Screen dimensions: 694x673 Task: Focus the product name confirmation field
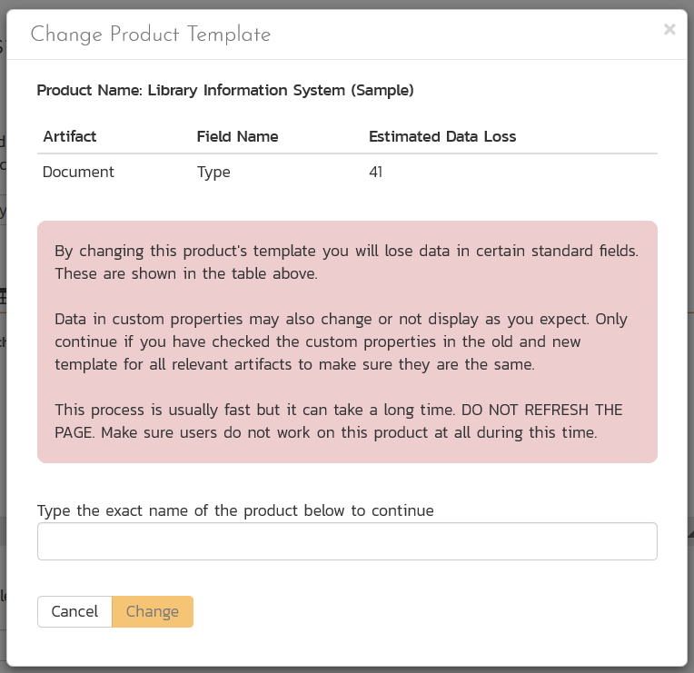(347, 541)
